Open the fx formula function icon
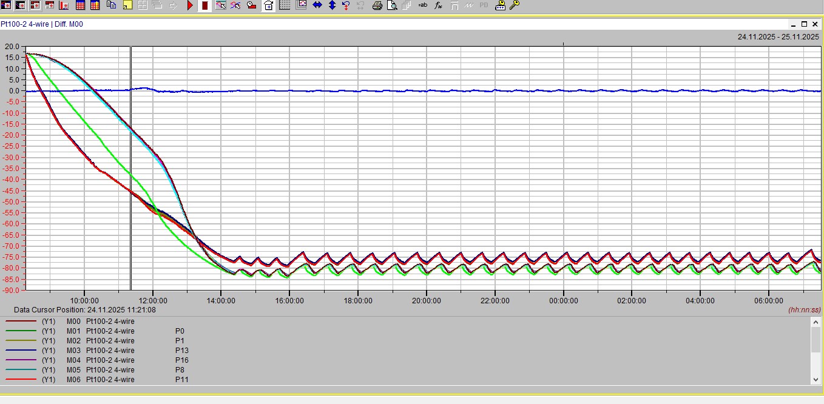Screen dimensions: 824x404 (438, 5)
